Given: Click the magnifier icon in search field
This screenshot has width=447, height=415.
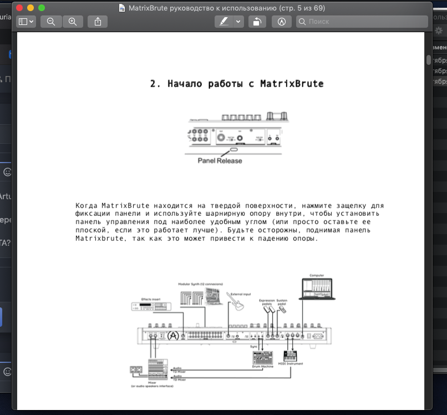Looking at the screenshot, I should coord(302,22).
